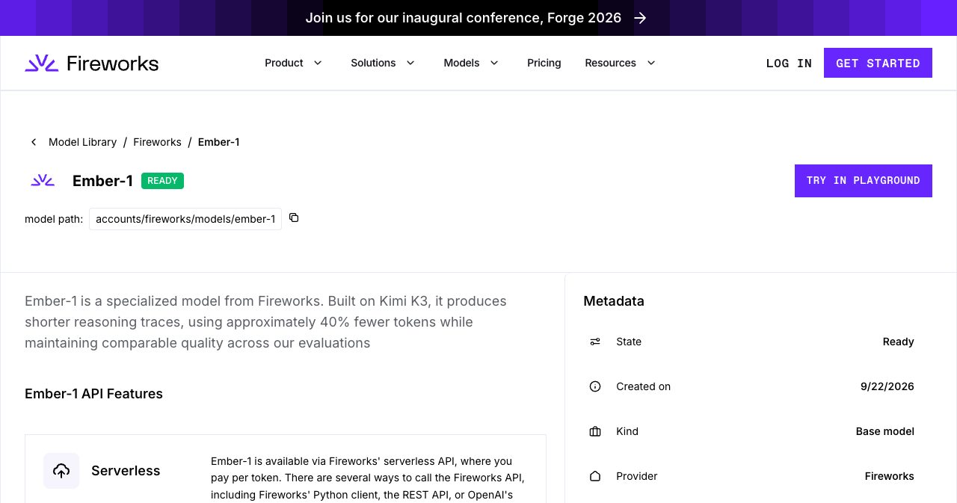Click the arrow in conference banner
The height and width of the screenshot is (503, 957).
[641, 18]
